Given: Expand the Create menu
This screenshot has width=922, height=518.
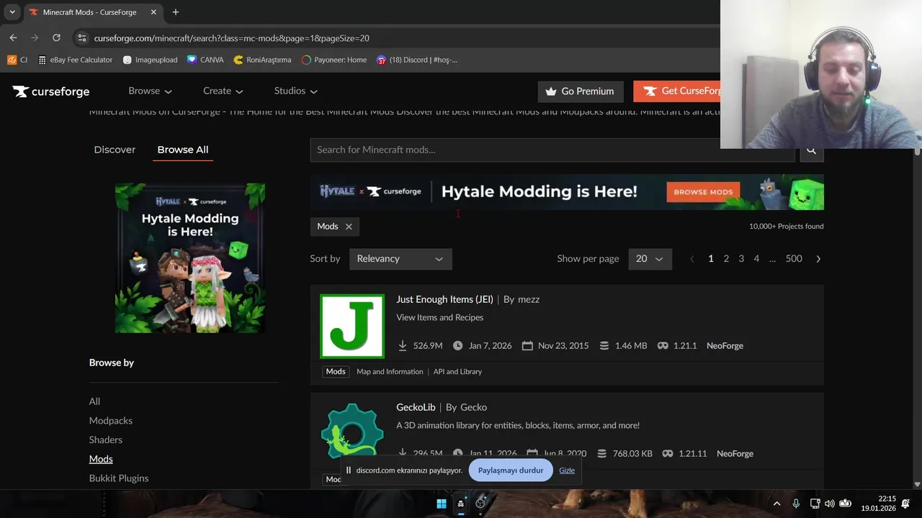Looking at the screenshot, I should point(223,91).
